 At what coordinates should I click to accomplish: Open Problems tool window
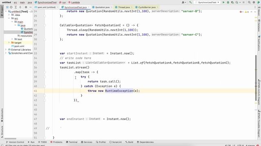(x=56, y=142)
